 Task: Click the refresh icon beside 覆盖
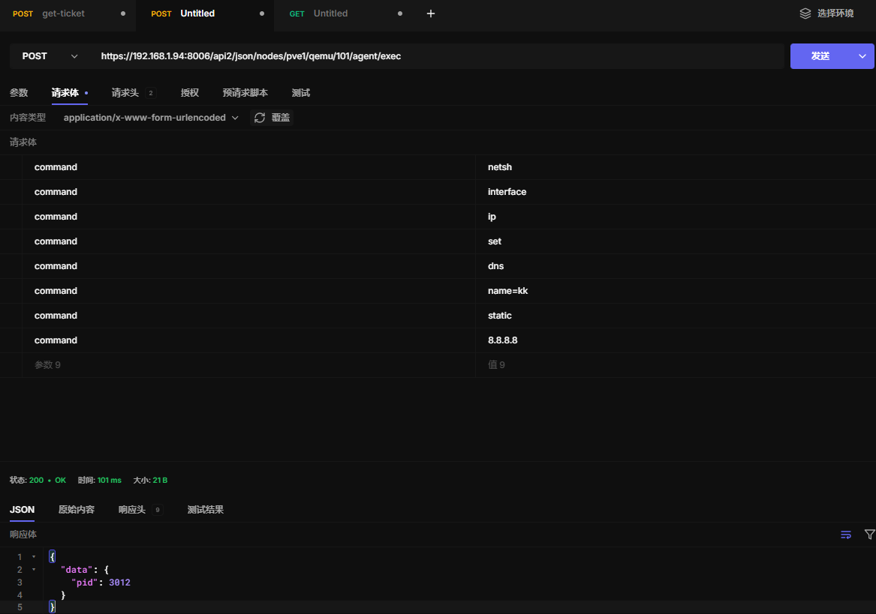point(260,118)
